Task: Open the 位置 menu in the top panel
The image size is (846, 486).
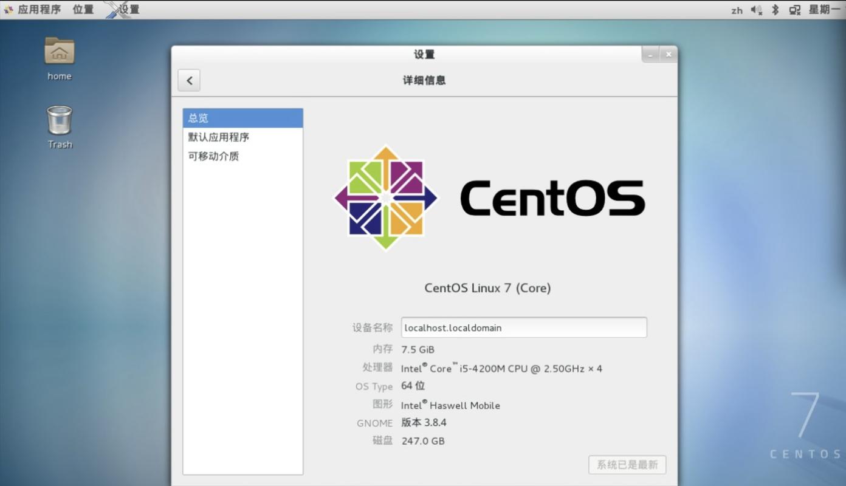Action: [x=83, y=9]
